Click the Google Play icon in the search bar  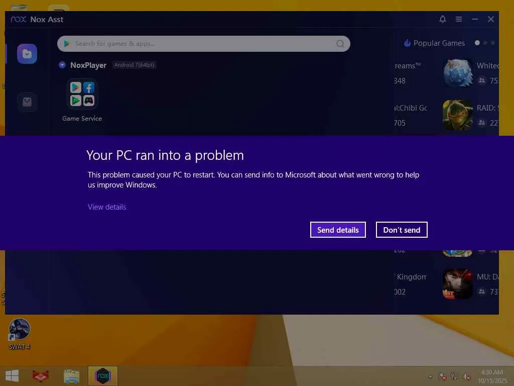(67, 44)
